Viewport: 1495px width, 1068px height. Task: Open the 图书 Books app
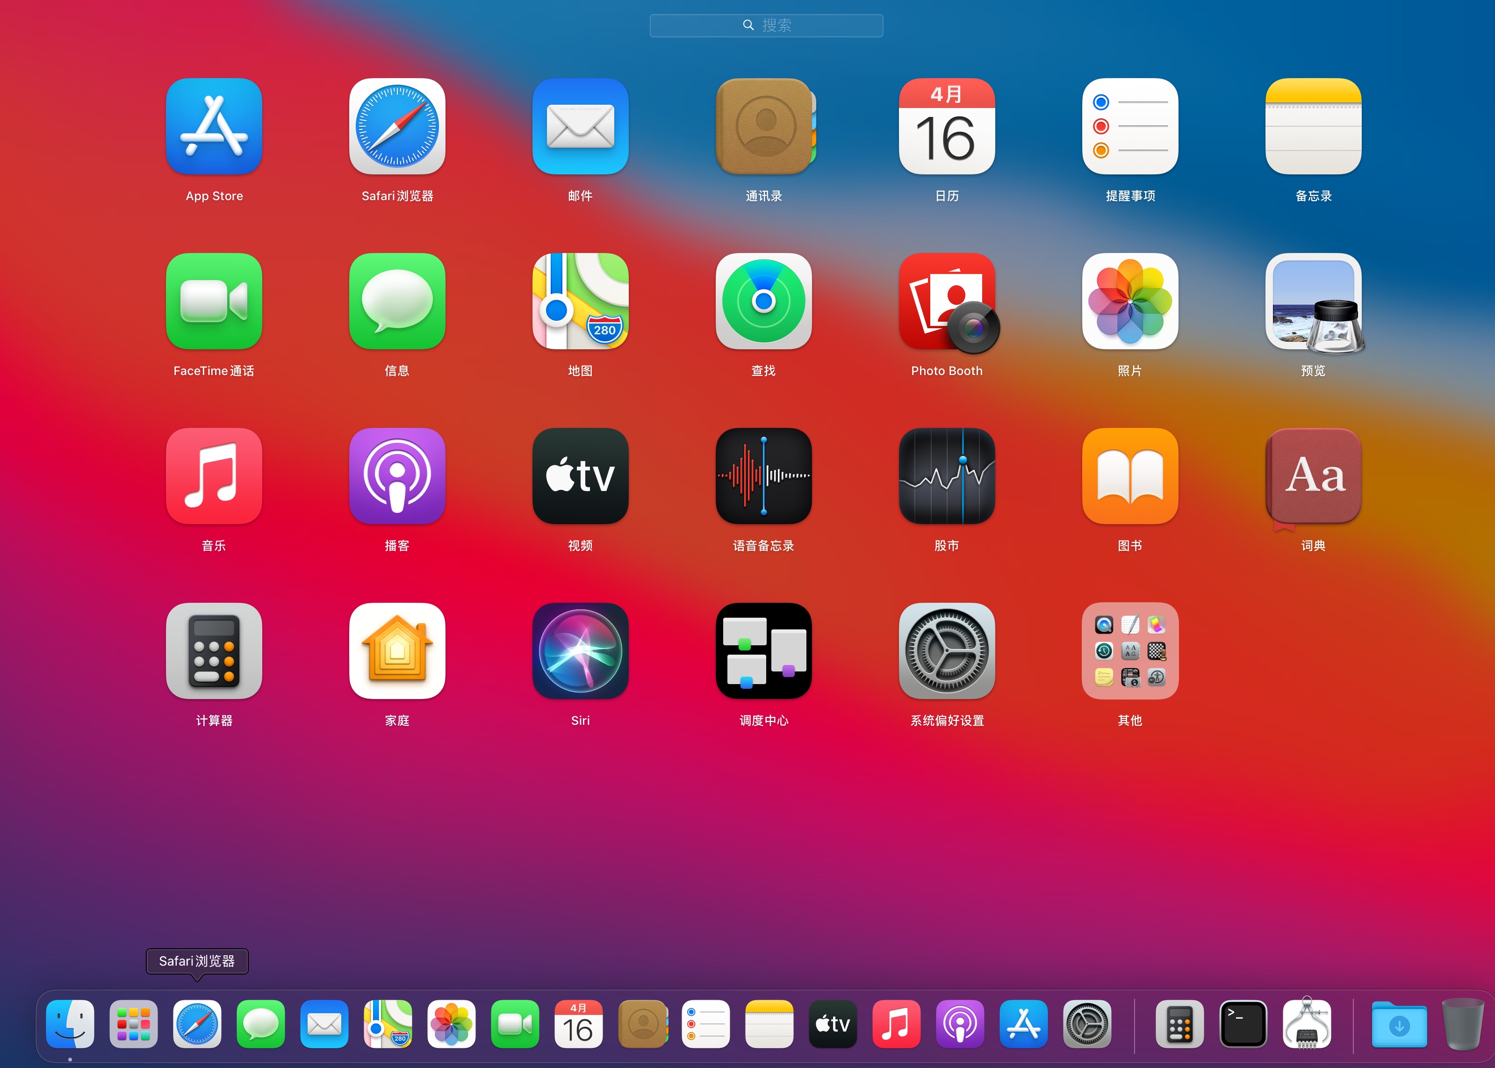click(x=1129, y=476)
